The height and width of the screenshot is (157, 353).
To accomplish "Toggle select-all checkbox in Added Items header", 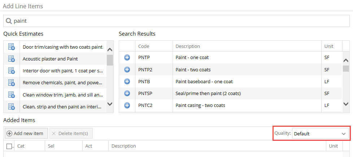I will coord(9,146).
